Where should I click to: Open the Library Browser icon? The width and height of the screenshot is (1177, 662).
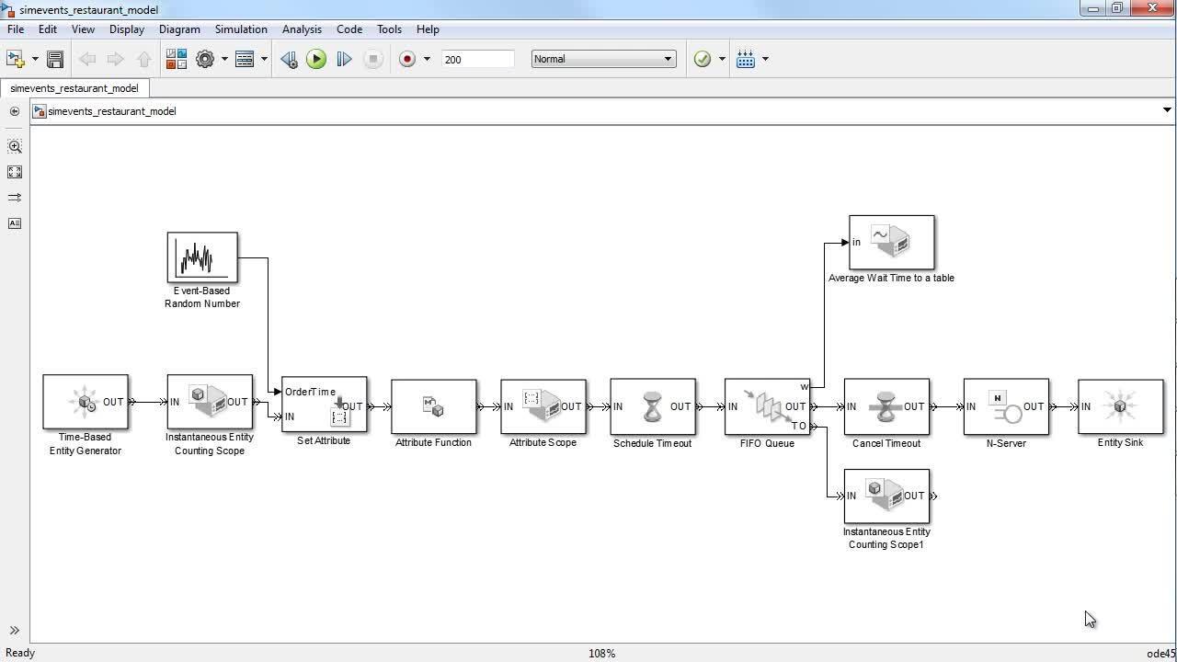coord(177,59)
